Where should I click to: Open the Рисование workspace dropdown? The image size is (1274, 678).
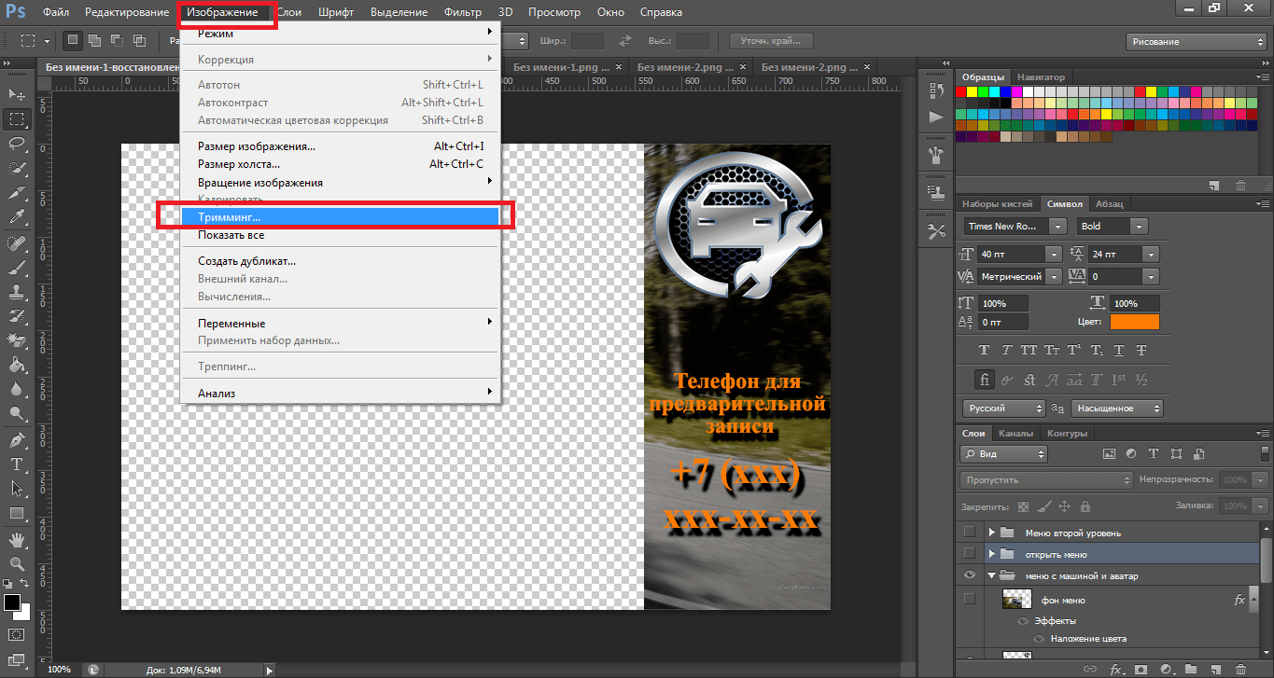1195,42
